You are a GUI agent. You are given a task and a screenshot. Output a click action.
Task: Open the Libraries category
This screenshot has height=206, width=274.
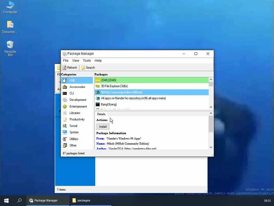(77, 113)
